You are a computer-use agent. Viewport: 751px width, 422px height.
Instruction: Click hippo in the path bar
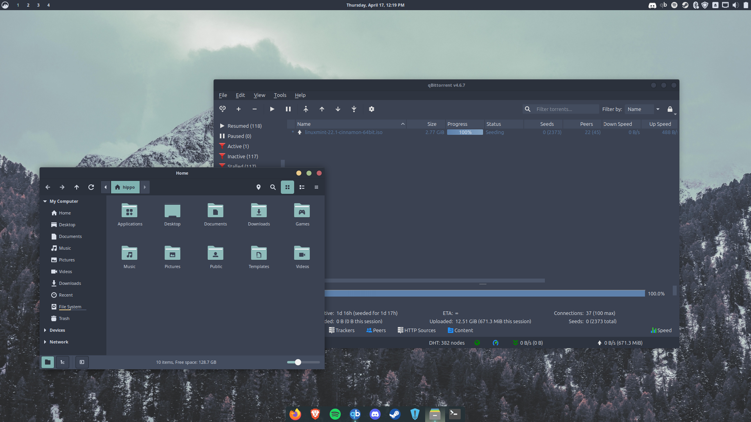pyautogui.click(x=126, y=187)
